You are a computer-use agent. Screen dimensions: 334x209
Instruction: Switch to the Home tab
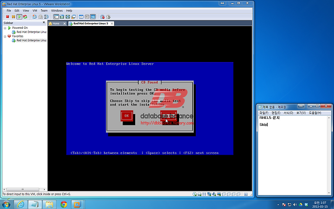tap(56, 24)
